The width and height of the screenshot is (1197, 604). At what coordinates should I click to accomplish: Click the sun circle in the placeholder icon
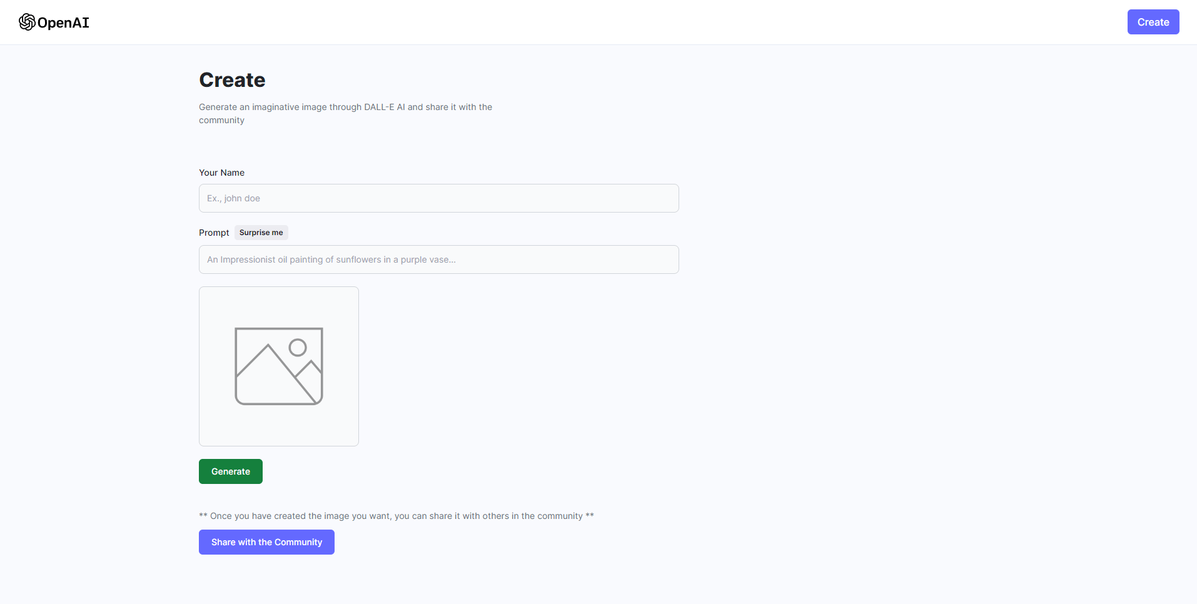pos(298,347)
